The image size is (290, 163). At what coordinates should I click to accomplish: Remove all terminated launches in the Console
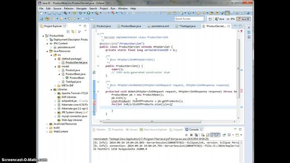pos(196,135)
